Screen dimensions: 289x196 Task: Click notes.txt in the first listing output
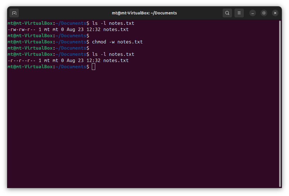point(116,29)
